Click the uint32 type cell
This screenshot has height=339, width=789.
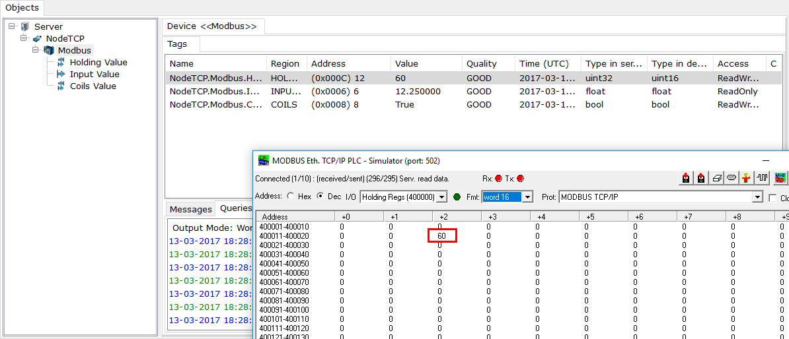click(x=599, y=78)
